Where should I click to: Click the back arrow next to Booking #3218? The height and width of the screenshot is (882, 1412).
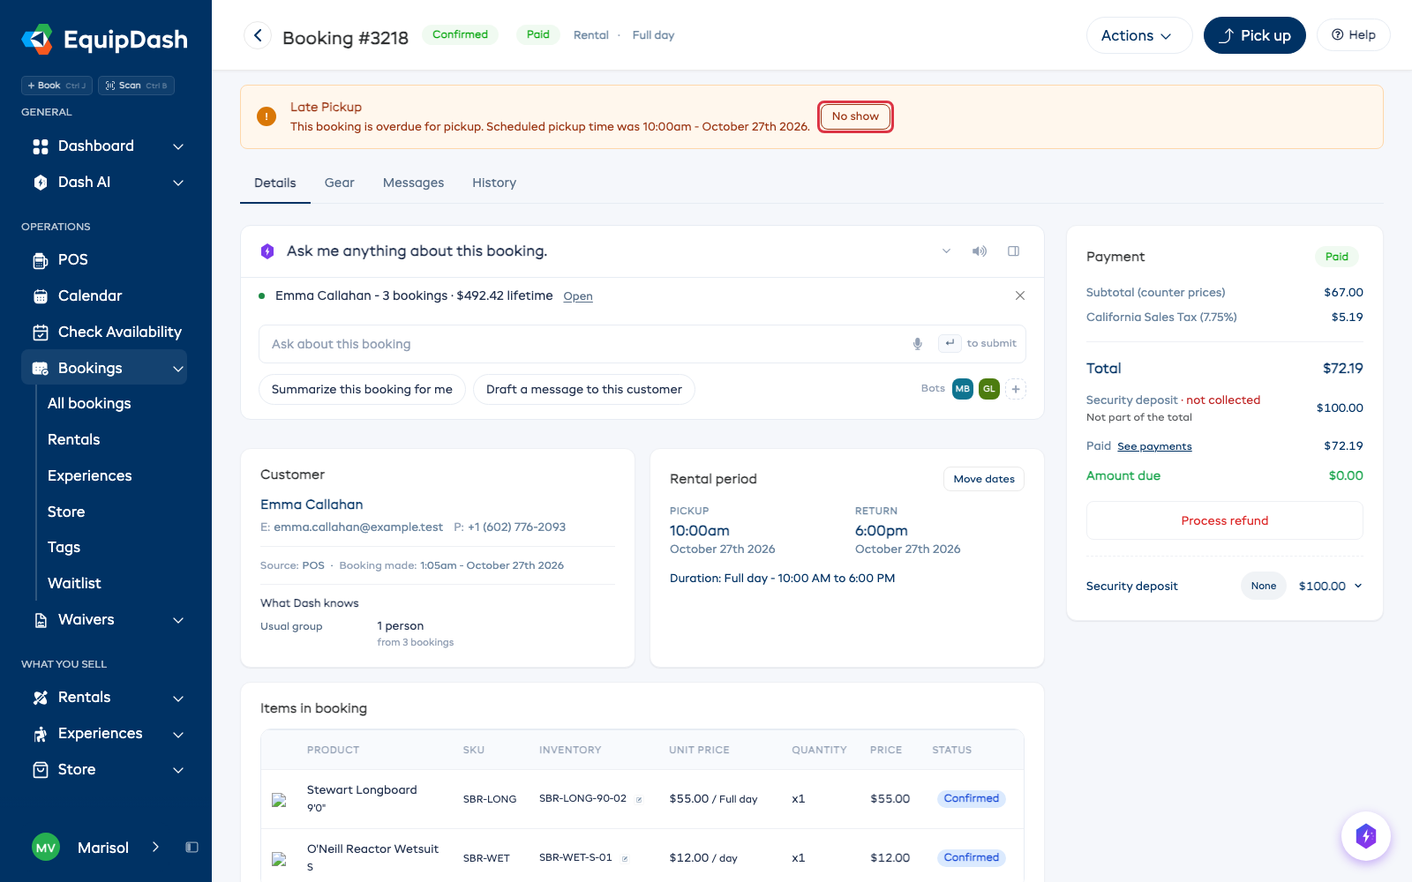(x=258, y=35)
